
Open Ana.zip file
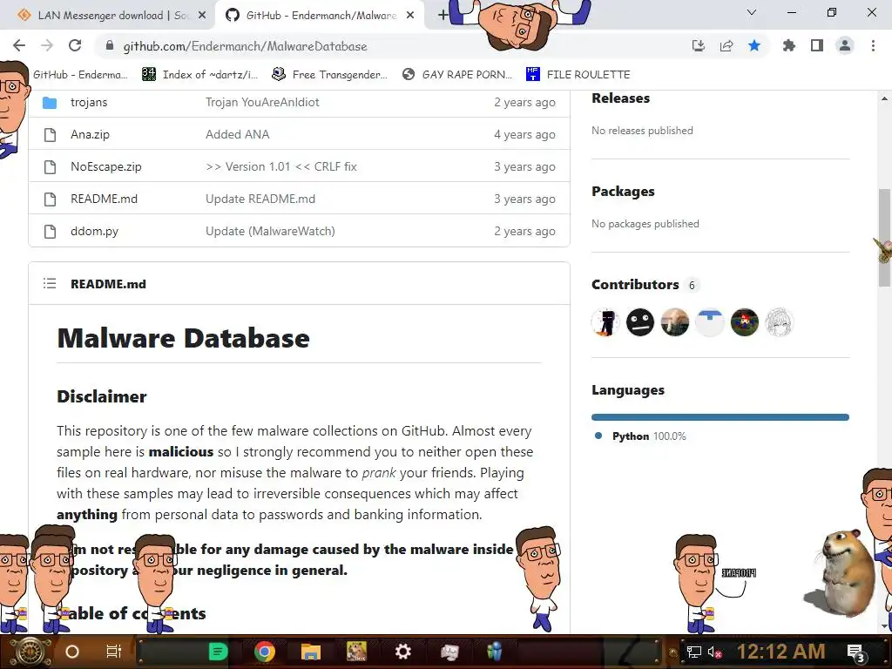point(90,135)
